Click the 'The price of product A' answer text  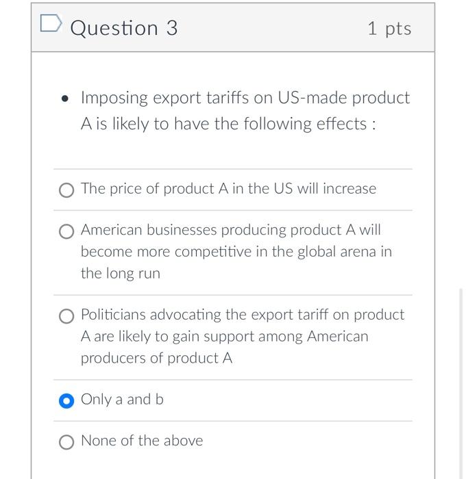tap(228, 189)
